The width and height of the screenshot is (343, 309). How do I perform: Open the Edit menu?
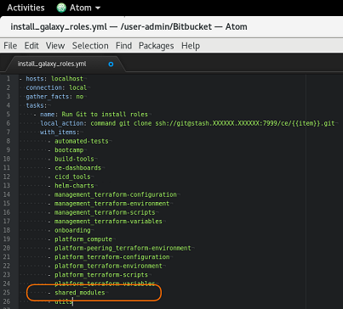[31, 46]
